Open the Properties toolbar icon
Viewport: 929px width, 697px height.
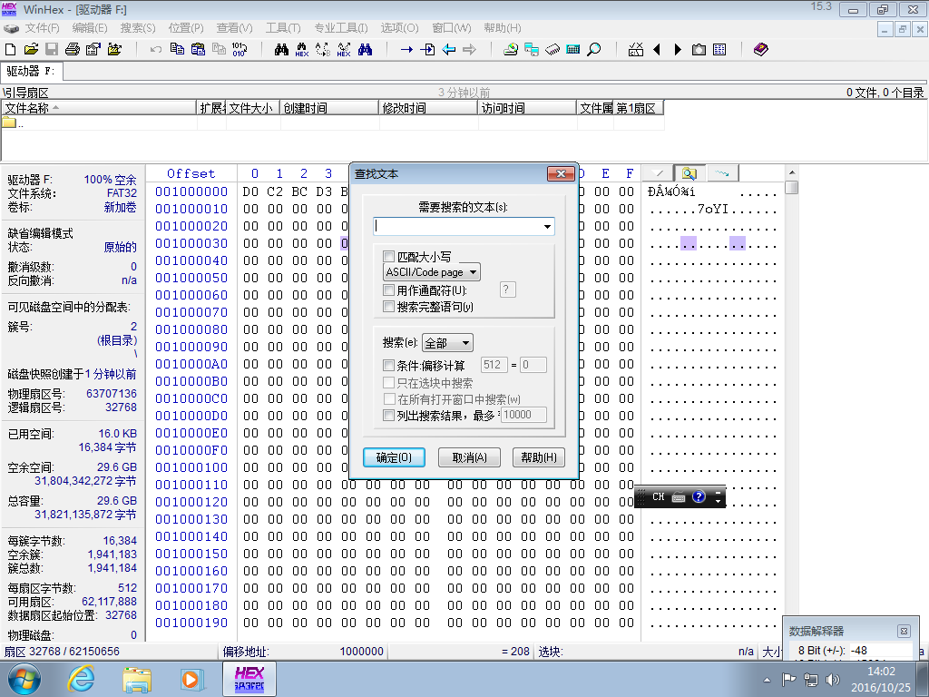pyautogui.click(x=93, y=49)
